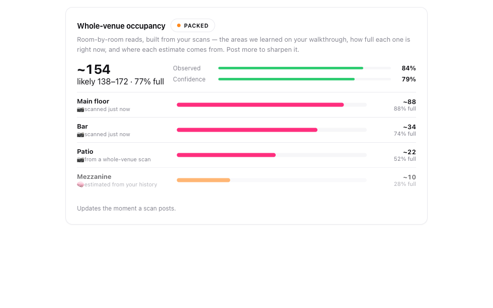The height and width of the screenshot is (308, 493).
Task: Click the '28% full' label
Action: coord(405,184)
